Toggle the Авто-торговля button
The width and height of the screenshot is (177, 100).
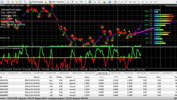[56, 2]
